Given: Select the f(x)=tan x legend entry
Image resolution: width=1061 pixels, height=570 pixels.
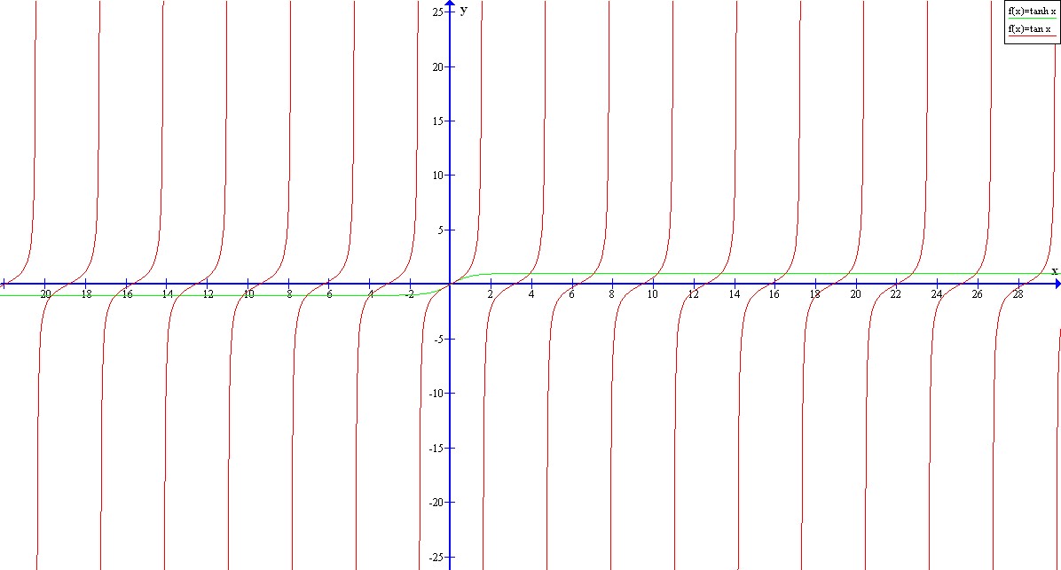Looking at the screenshot, I should [1029, 29].
